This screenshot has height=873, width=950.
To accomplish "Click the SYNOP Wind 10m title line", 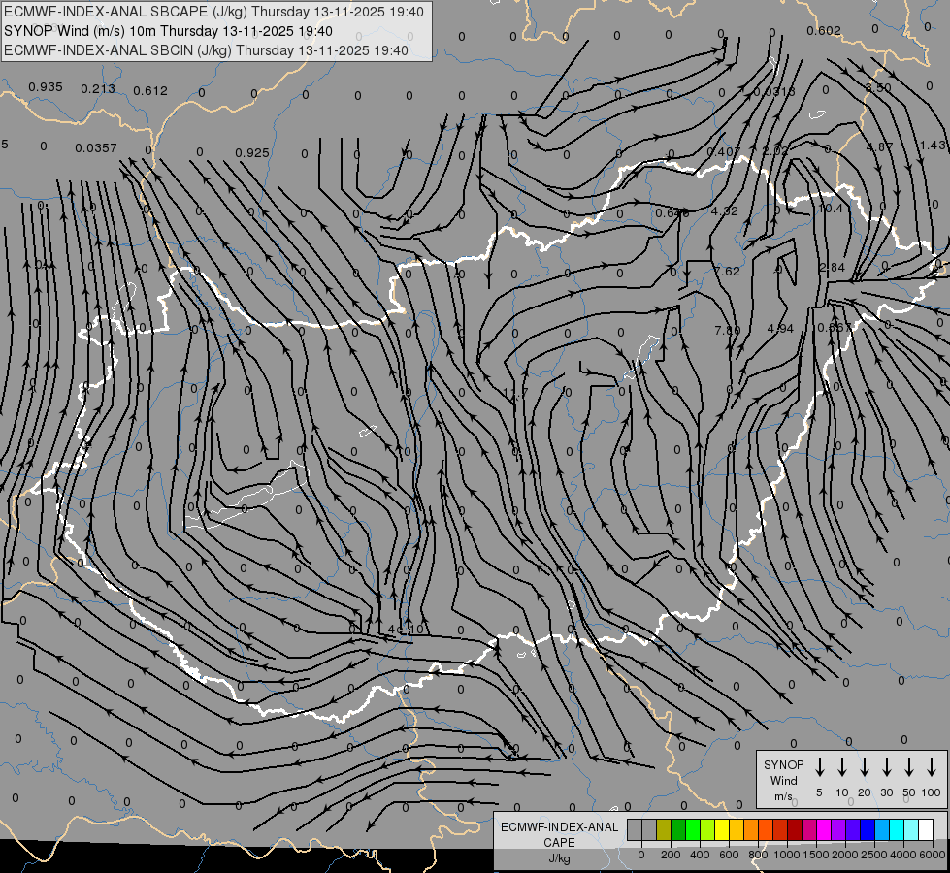I will 168,31.
